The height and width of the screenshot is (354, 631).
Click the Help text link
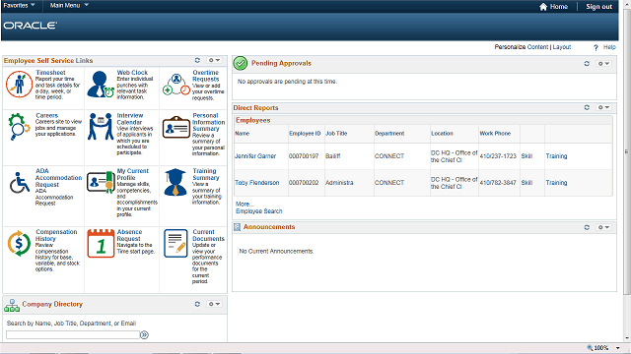click(x=609, y=47)
